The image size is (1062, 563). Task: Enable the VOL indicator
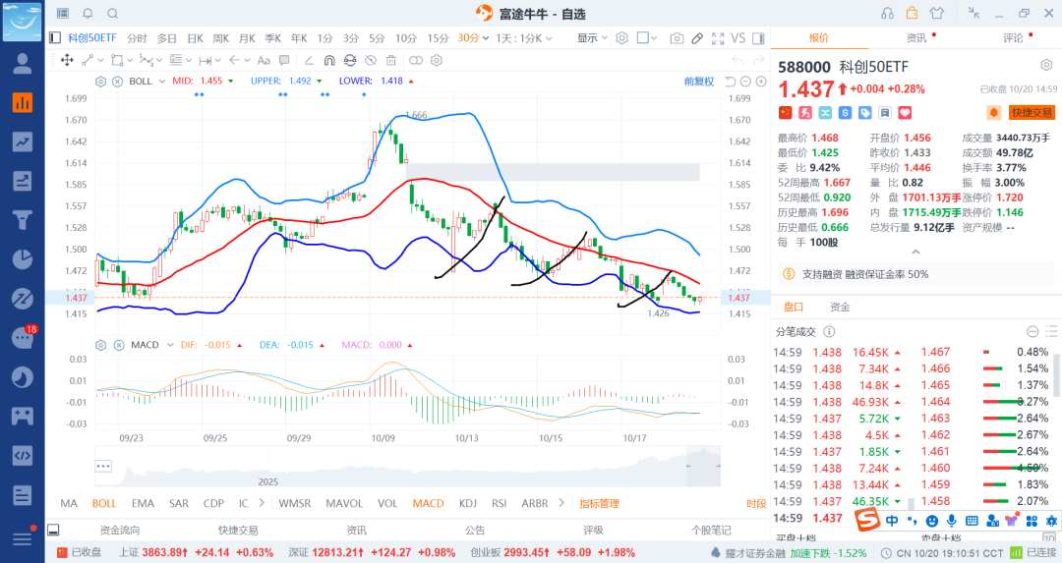[388, 503]
